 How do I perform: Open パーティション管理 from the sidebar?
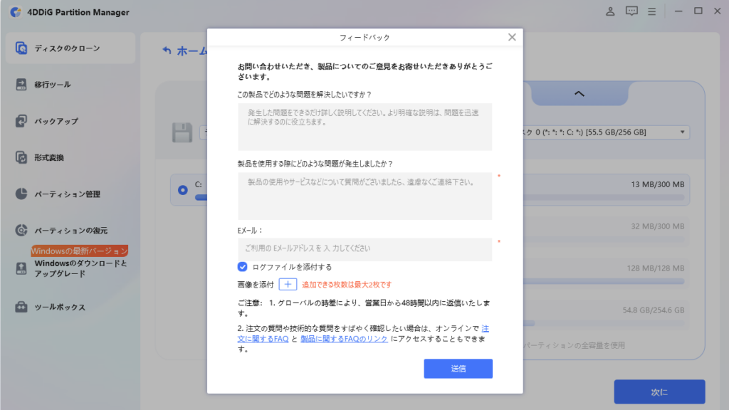23,194
